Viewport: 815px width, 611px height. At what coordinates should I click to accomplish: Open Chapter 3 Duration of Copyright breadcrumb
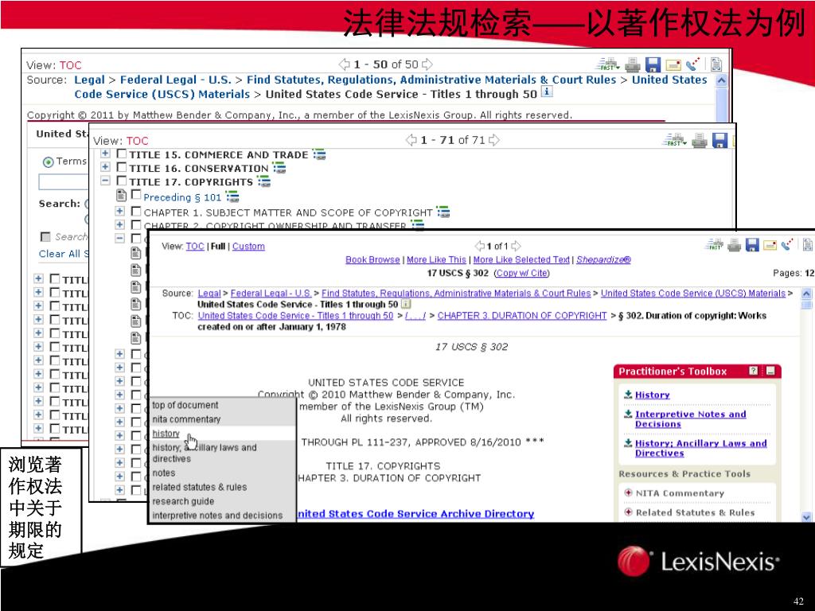(522, 315)
